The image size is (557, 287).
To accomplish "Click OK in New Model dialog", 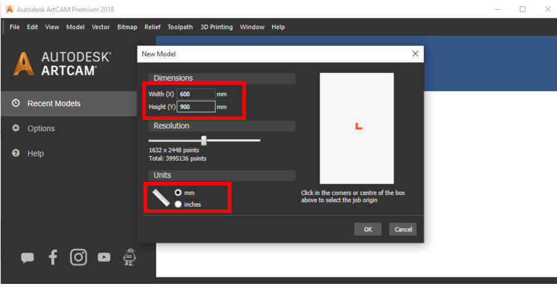I will (x=368, y=229).
